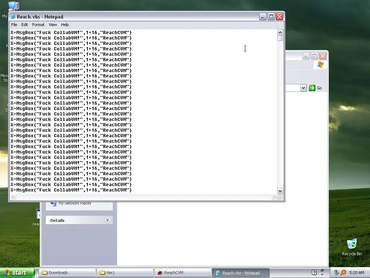The height and width of the screenshot is (278, 370).
Task: Maximize the Reach.vbs Notepad window
Action: click(271, 17)
